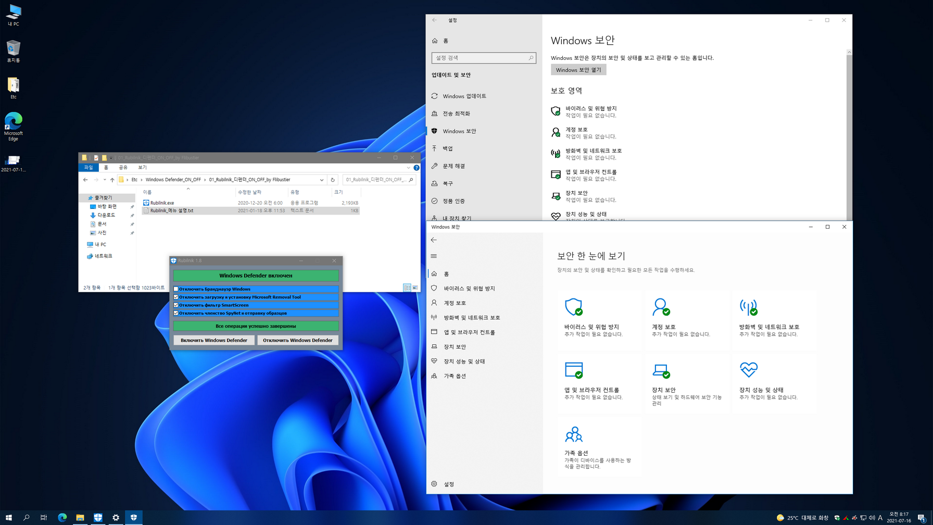933x525 pixels.
Task: Switch Explorer to the large icons view icon
Action: [415, 287]
